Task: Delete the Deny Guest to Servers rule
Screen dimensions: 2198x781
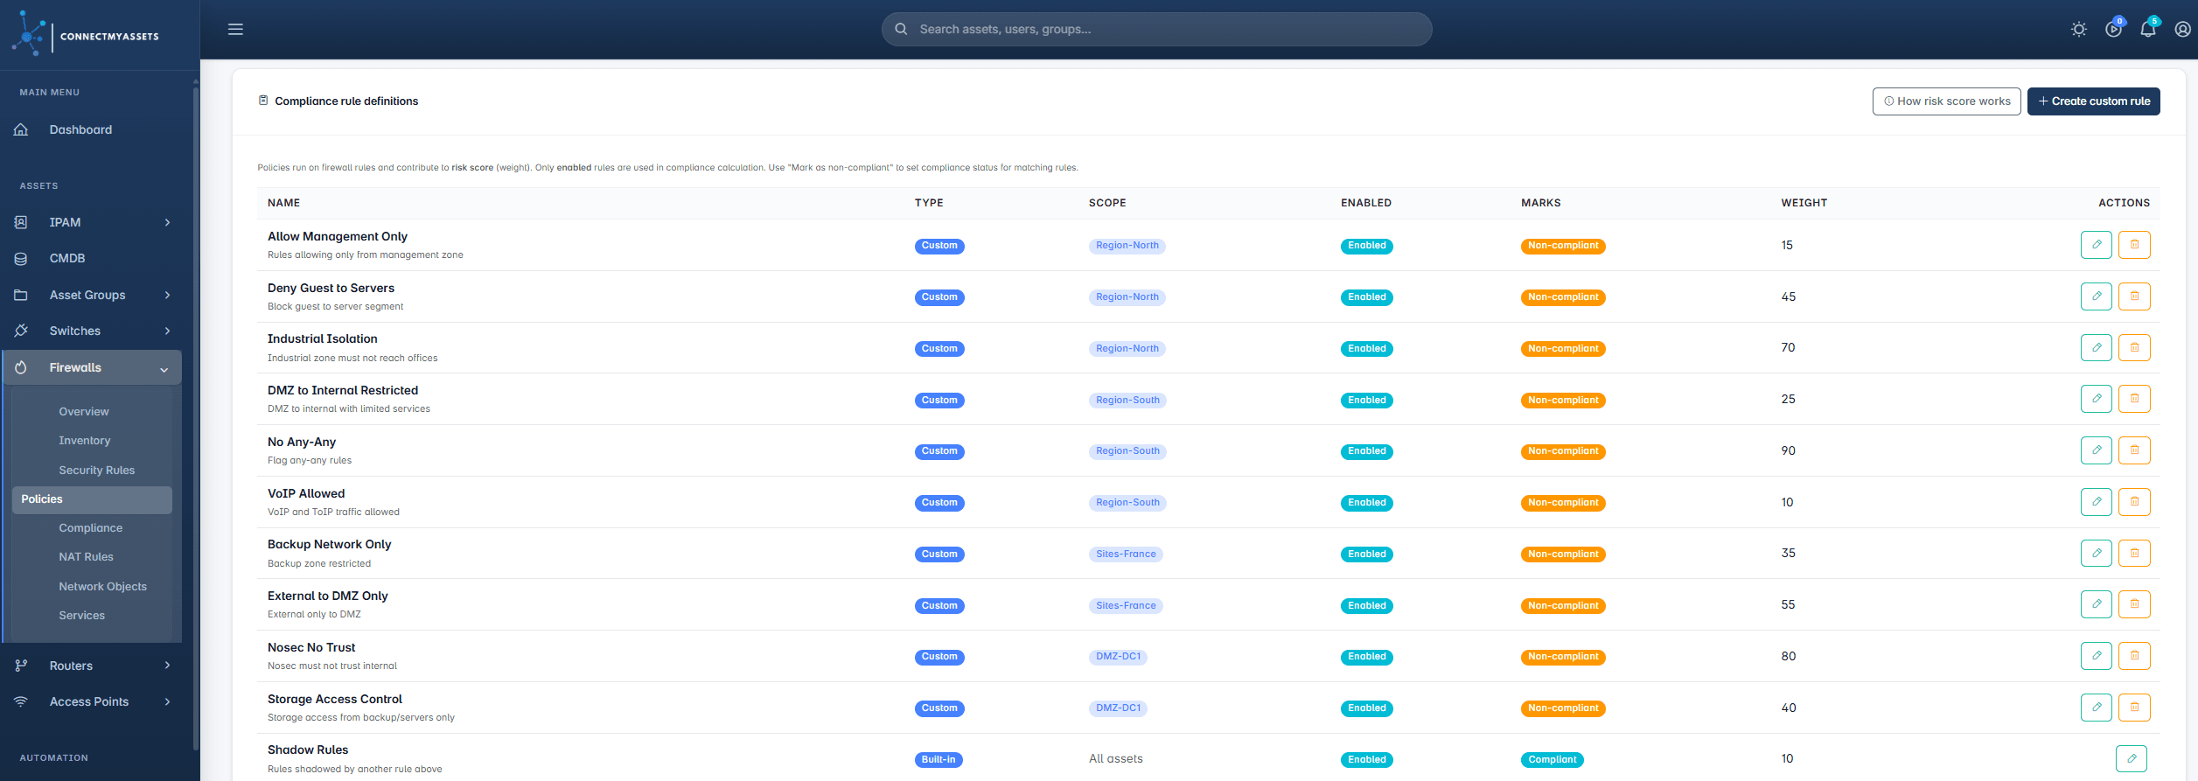Action: (x=2135, y=296)
